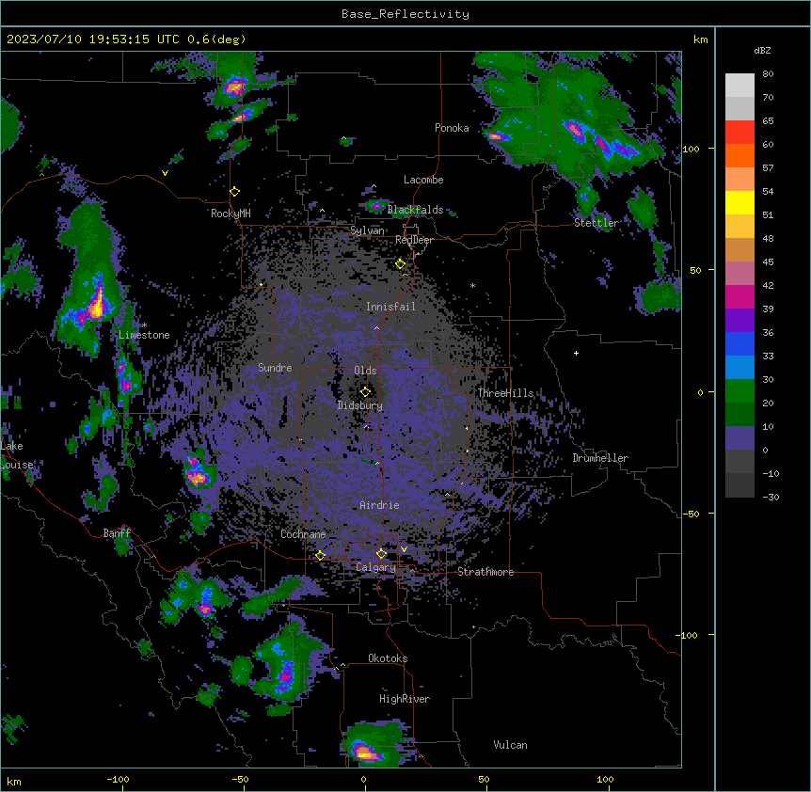The image size is (811, 792).
Task: Click the Strathmore city label
Action: point(485,572)
